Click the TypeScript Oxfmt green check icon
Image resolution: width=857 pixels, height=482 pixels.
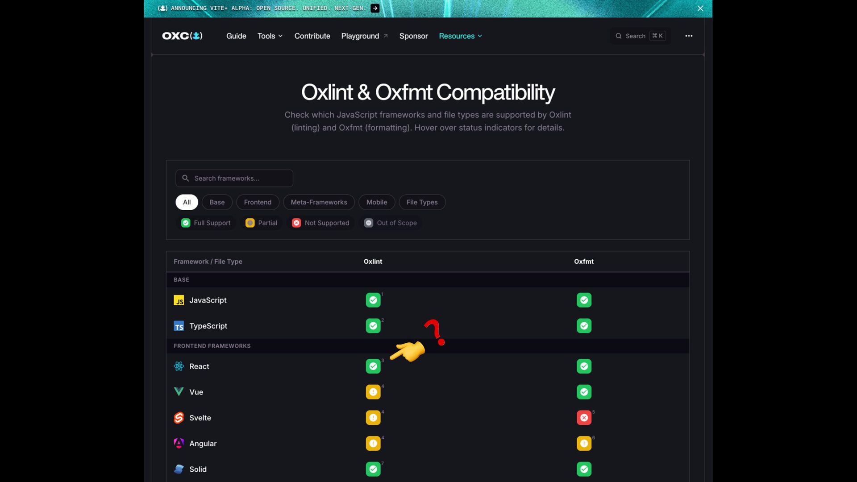tap(584, 326)
